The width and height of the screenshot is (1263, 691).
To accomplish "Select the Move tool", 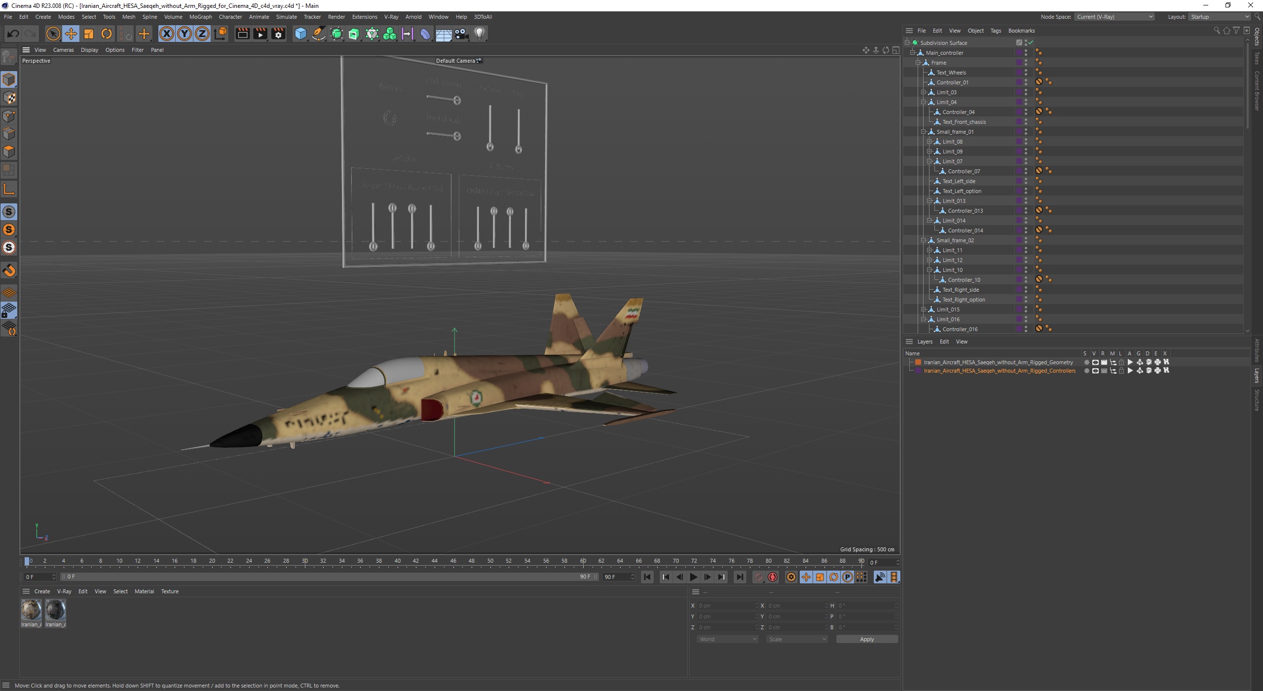I will click(x=71, y=34).
